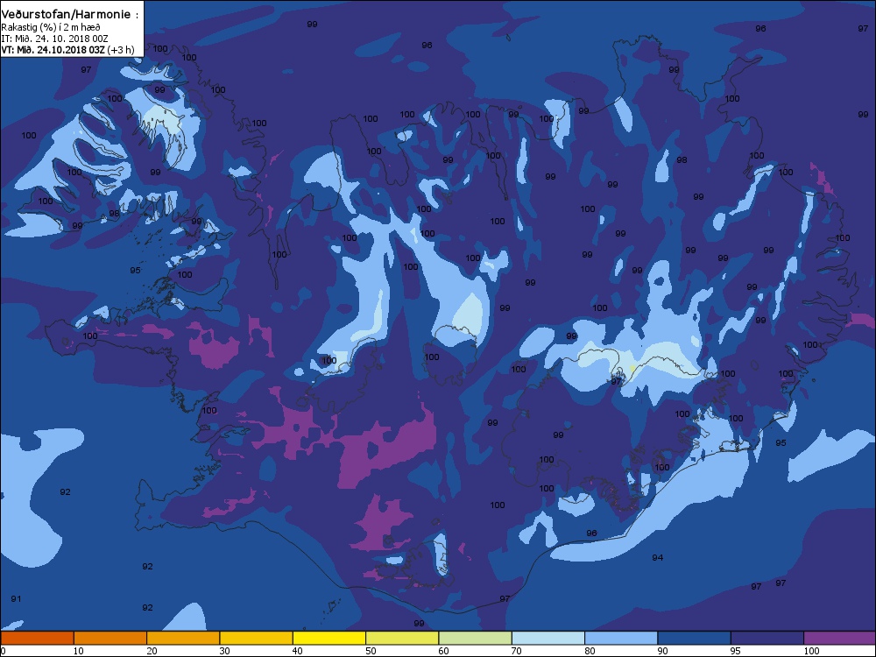Pick the purple above-100 legend swatch
Image resolution: width=876 pixels, height=657 pixels.
[x=840, y=638]
